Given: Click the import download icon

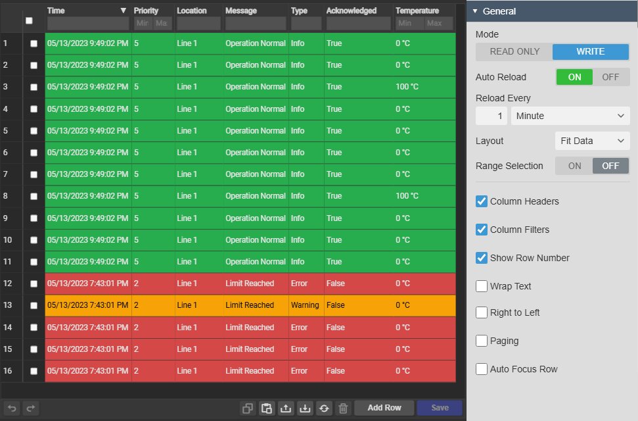Looking at the screenshot, I should (305, 408).
